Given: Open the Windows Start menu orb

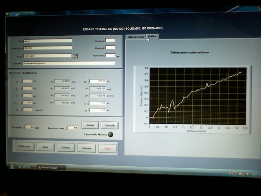Looking at the screenshot, I should coord(11,166).
